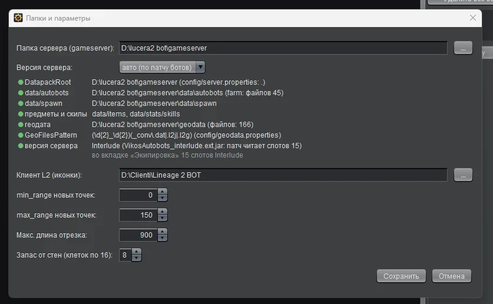The width and height of the screenshot is (493, 304).
Task: Increase the min_range value
Action: [162, 192]
